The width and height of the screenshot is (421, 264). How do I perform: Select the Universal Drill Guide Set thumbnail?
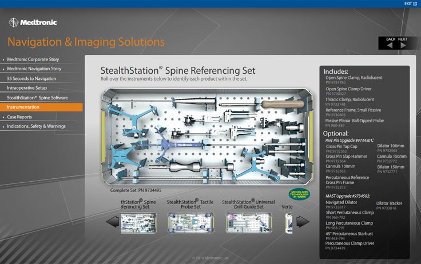tap(249, 222)
